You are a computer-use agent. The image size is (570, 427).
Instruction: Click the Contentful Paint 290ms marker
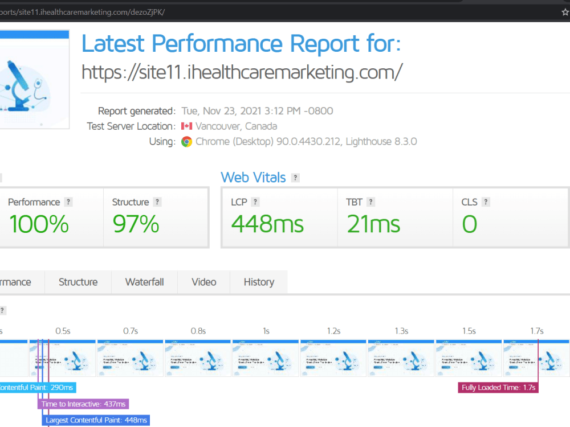pyautogui.click(x=38, y=387)
